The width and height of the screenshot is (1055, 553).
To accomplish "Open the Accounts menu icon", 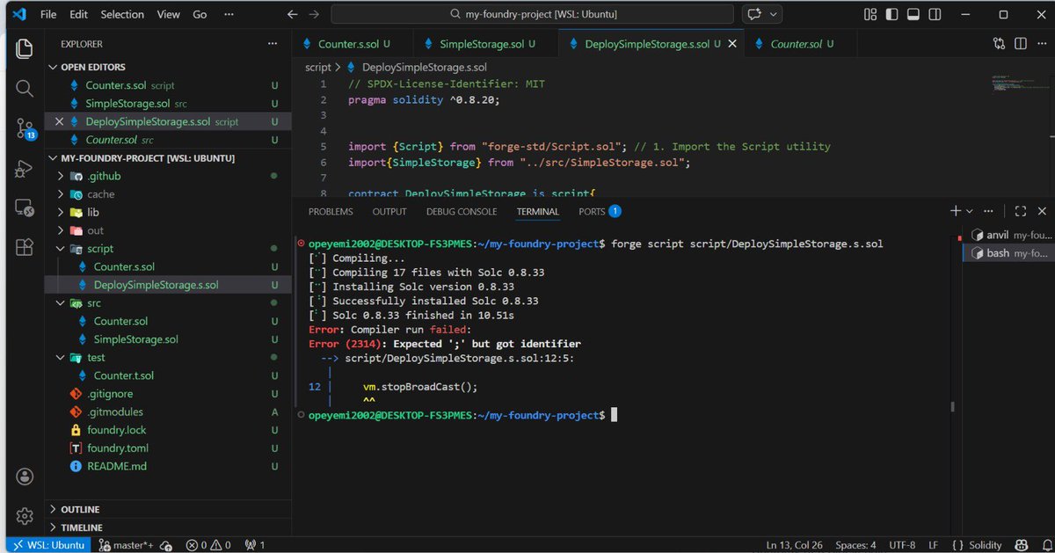I will click(24, 476).
